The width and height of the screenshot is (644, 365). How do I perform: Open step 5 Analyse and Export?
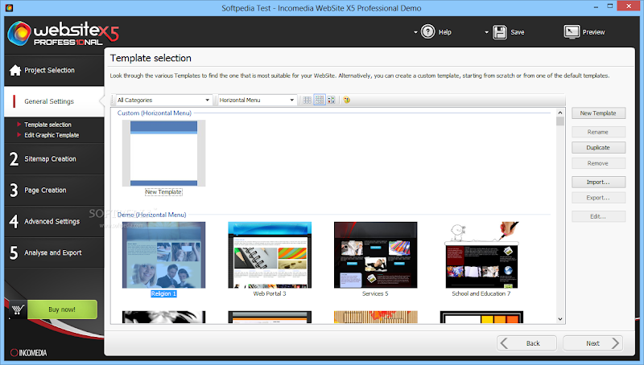click(54, 252)
